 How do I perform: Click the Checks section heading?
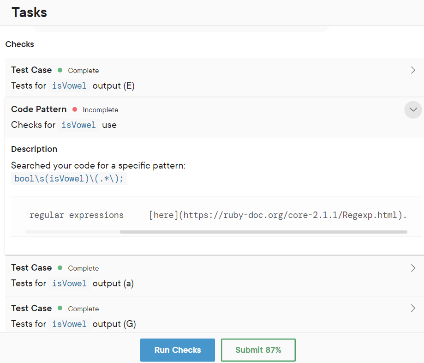(20, 44)
